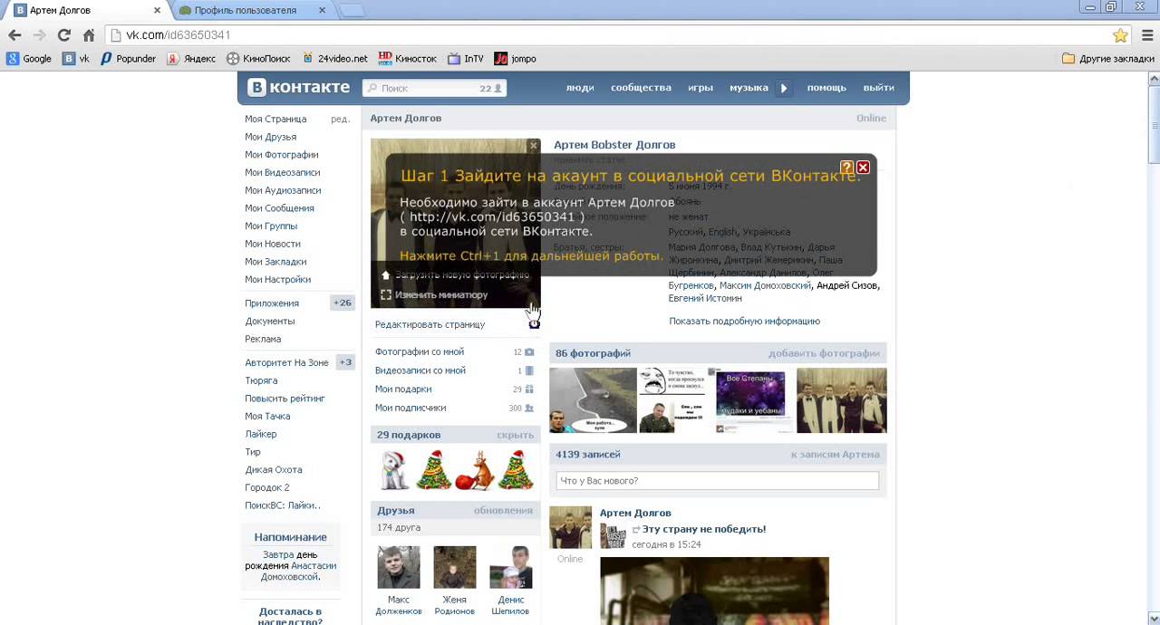Open Мои Аудиозаписи in sidebar
1160x625 pixels.
(283, 190)
